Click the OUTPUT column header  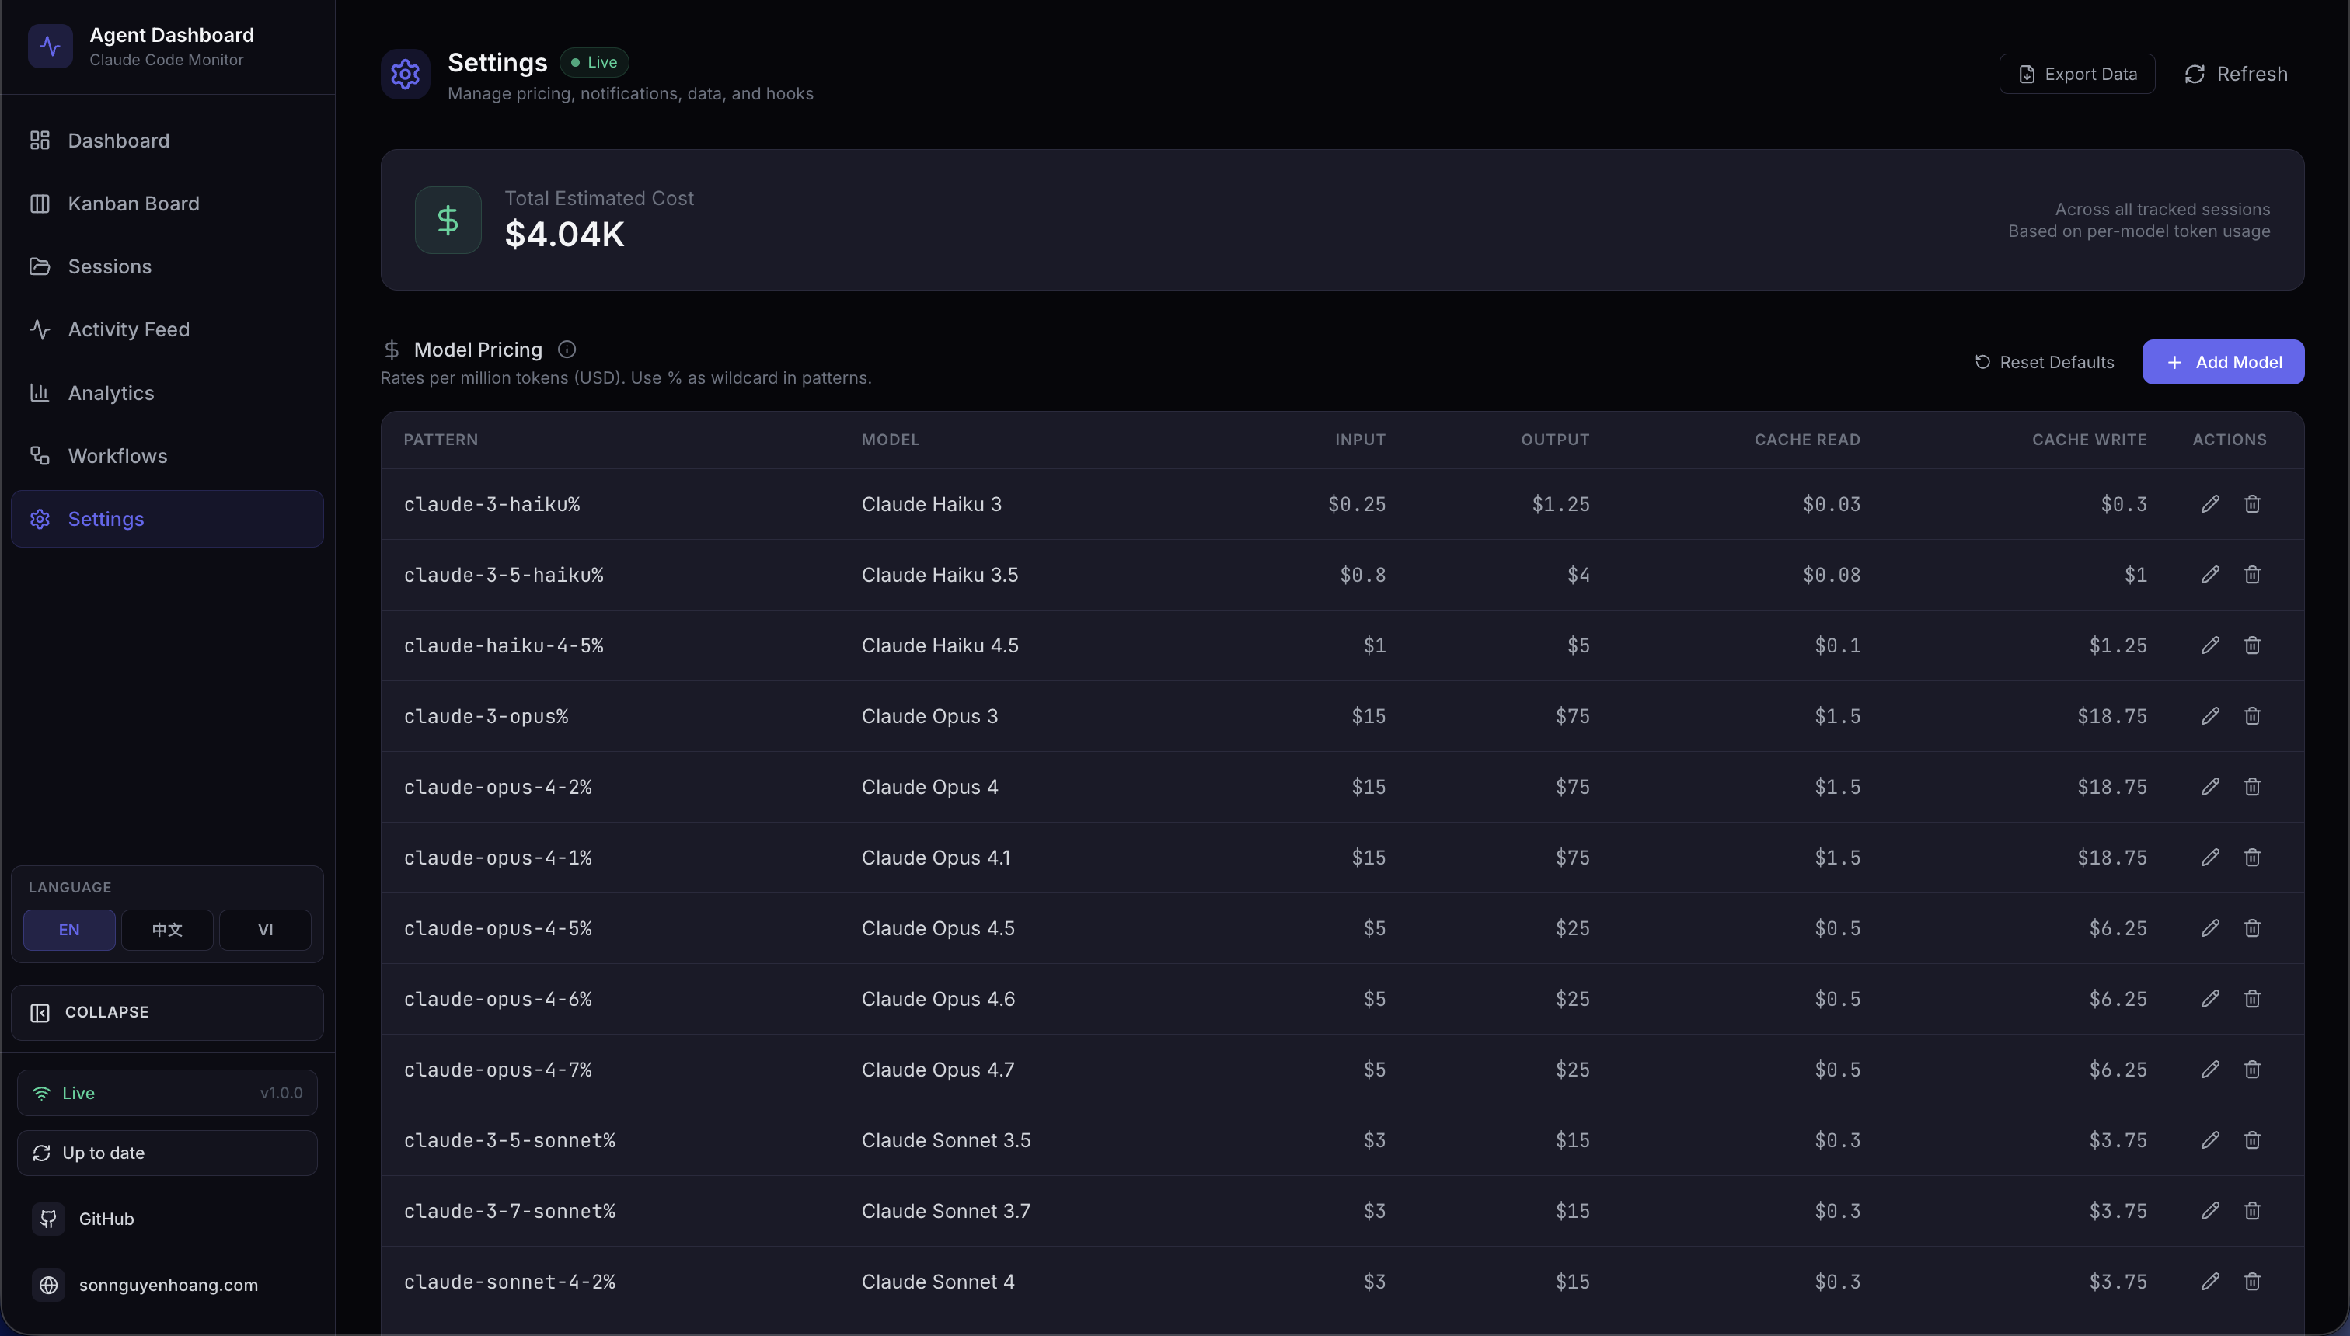coord(1555,440)
